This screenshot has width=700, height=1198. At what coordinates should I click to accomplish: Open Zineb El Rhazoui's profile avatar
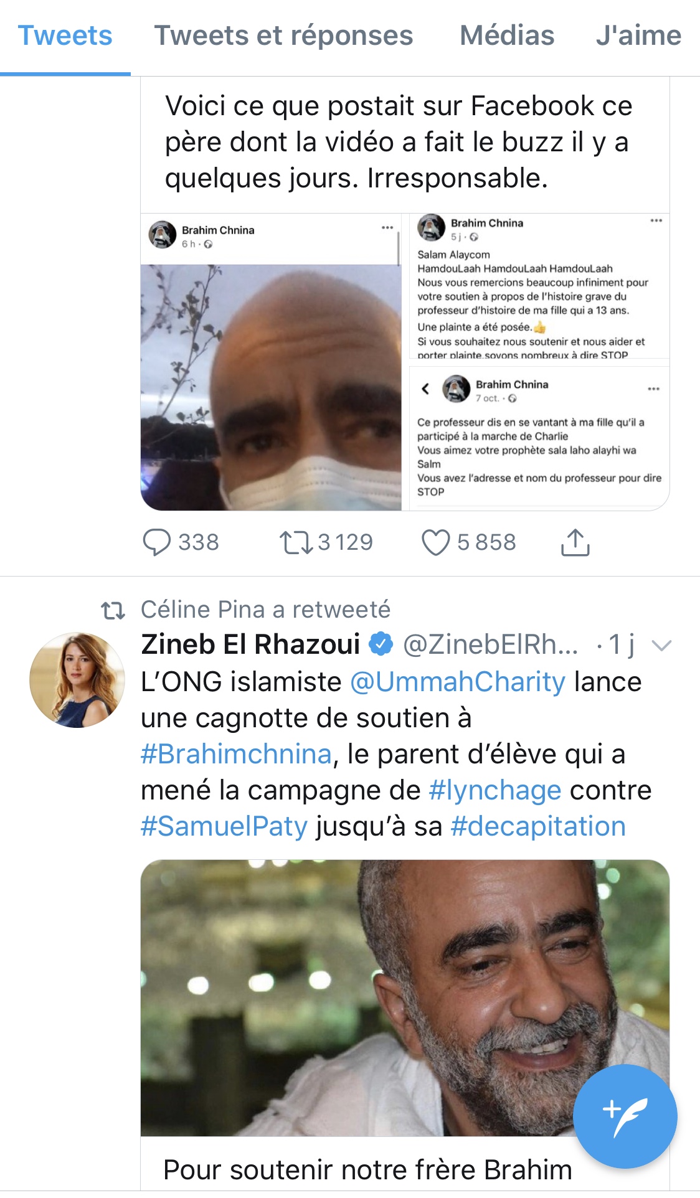(77, 680)
